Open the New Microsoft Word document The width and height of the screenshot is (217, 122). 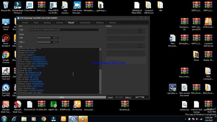[x=173, y=41]
